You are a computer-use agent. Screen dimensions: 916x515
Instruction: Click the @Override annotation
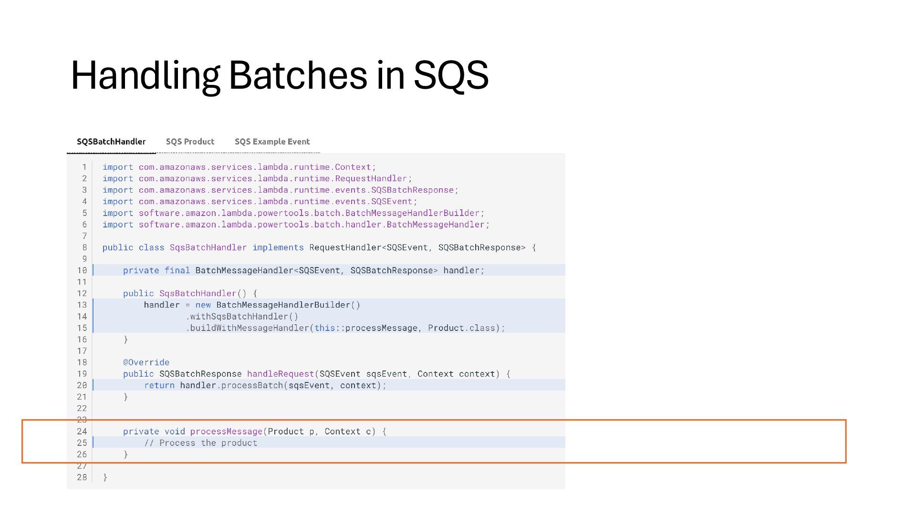pos(146,362)
